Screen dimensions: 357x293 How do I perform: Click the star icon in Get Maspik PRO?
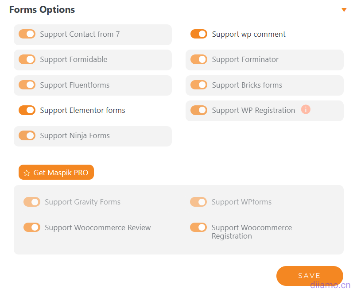point(27,173)
